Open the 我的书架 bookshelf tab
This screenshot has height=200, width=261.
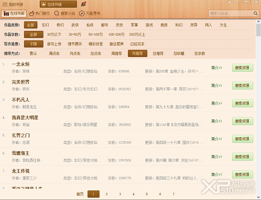[13, 4]
